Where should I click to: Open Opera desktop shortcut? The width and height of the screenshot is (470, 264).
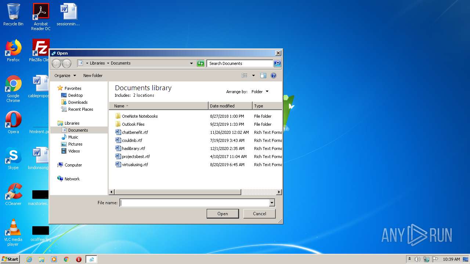tap(13, 122)
